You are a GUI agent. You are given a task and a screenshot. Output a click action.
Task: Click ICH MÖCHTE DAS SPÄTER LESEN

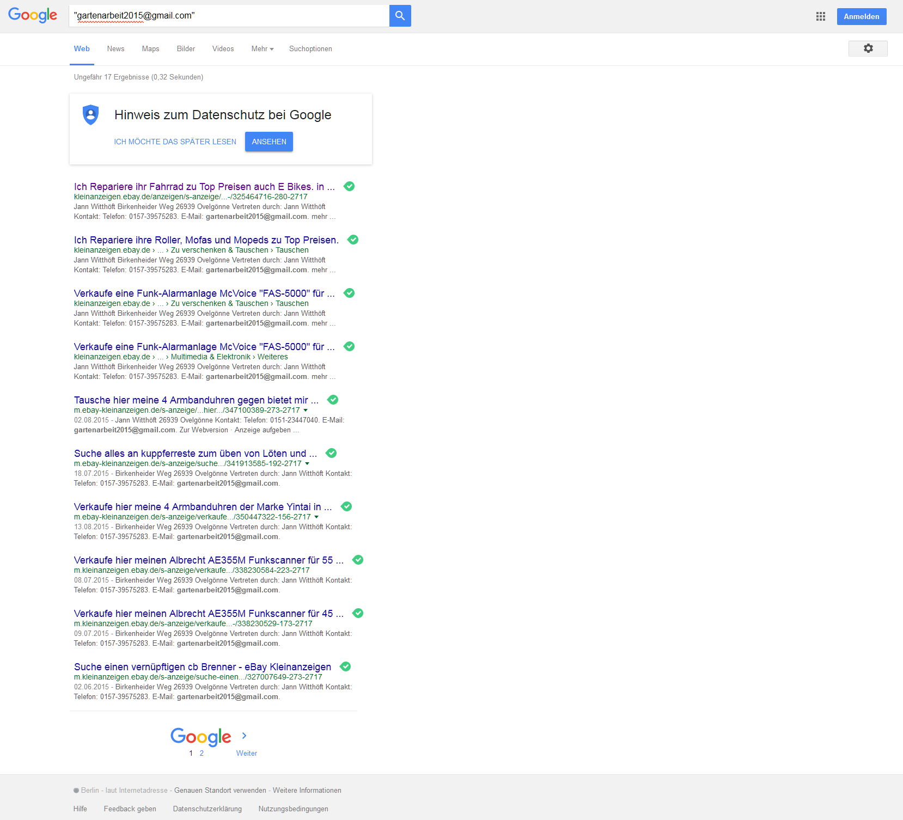pyautogui.click(x=175, y=142)
